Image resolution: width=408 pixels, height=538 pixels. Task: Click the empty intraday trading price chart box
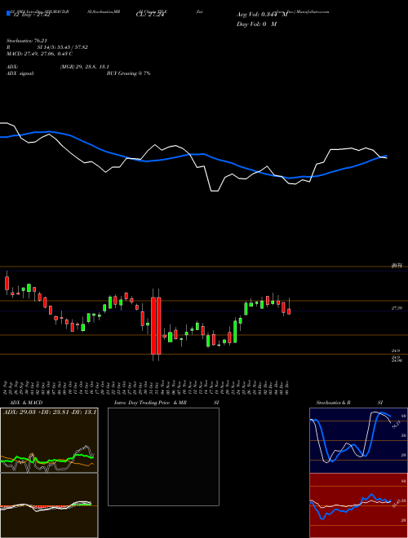(163, 456)
